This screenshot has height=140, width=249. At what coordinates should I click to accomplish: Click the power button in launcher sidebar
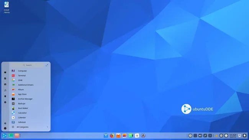click(5, 128)
